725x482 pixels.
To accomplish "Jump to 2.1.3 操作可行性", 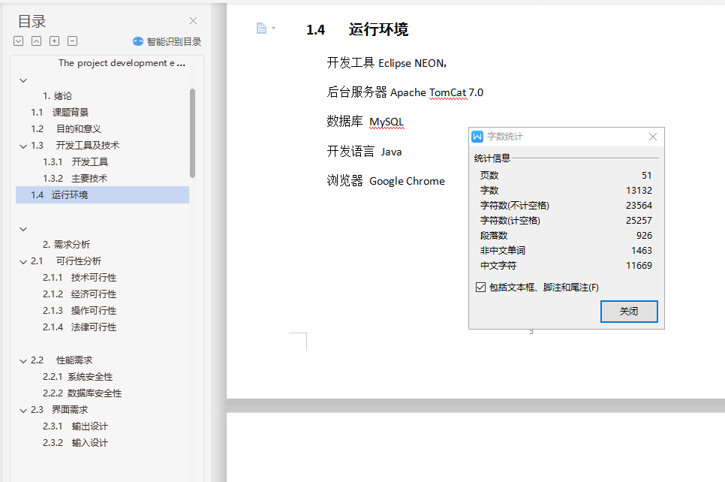I will [x=80, y=311].
